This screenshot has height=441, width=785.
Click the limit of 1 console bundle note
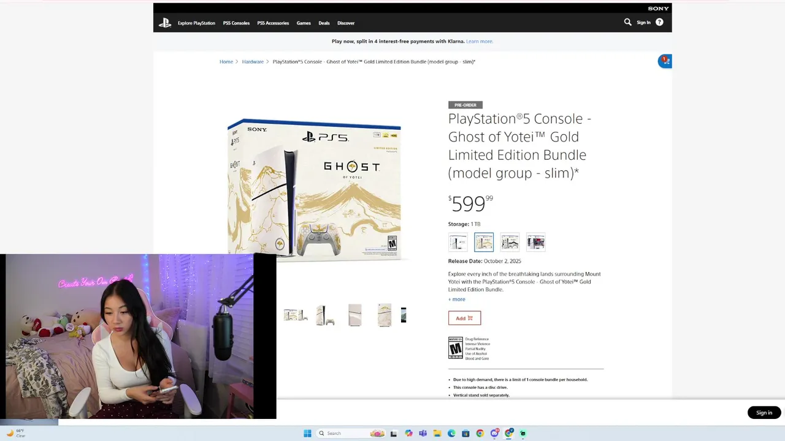click(520, 380)
